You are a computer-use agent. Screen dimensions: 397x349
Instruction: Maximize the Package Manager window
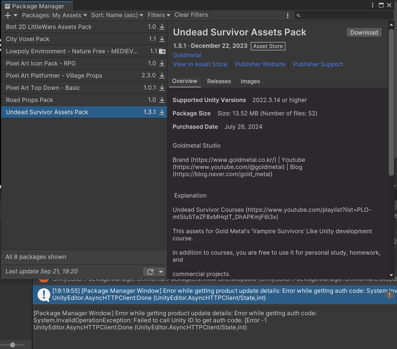381,5
